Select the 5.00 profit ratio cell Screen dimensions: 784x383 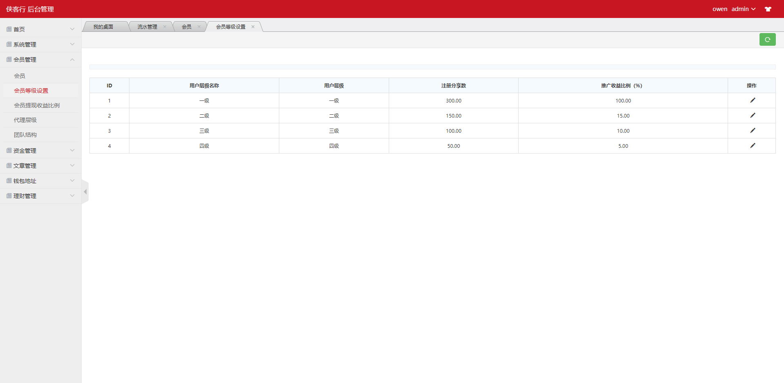click(x=623, y=146)
